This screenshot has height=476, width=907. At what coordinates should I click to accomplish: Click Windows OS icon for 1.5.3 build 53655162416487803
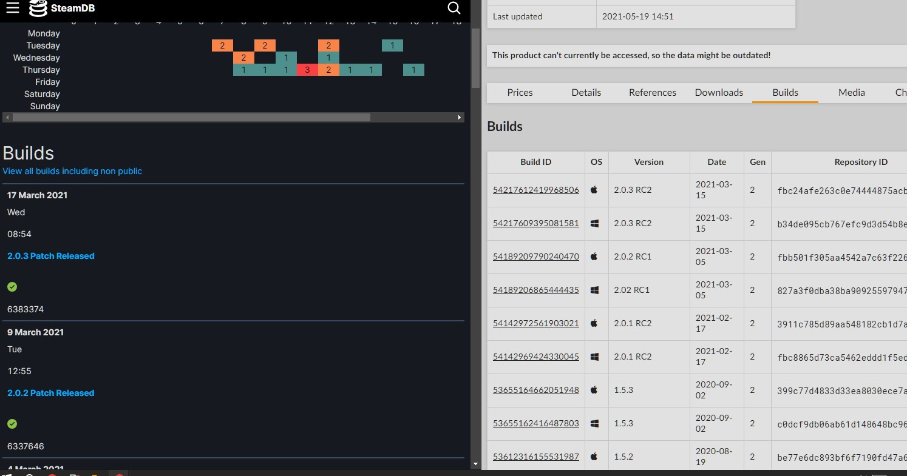pyautogui.click(x=594, y=423)
